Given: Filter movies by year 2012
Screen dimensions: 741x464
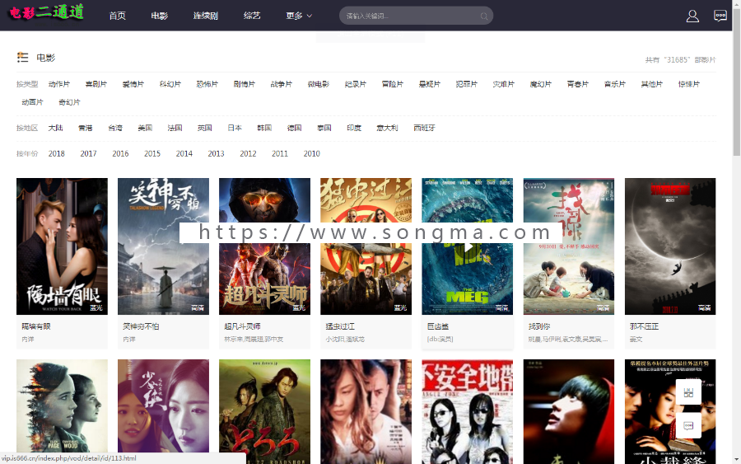Looking at the screenshot, I should click(248, 154).
